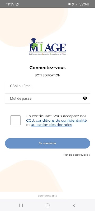The image size is (95, 211).
Task: Show password with the eye icon
Action: click(85, 98)
